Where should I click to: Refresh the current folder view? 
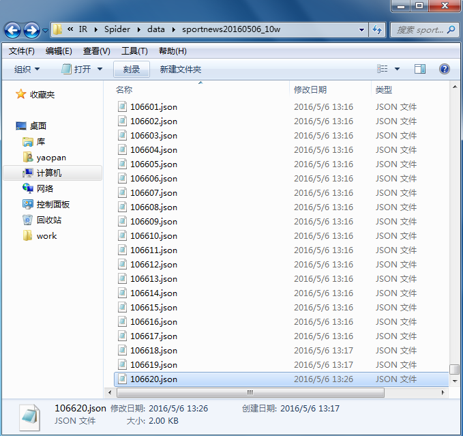(377, 29)
